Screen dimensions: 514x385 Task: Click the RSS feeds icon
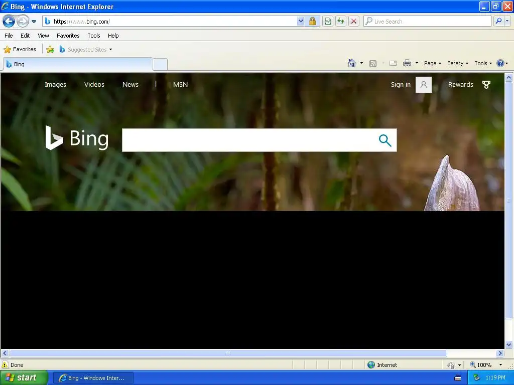point(373,64)
